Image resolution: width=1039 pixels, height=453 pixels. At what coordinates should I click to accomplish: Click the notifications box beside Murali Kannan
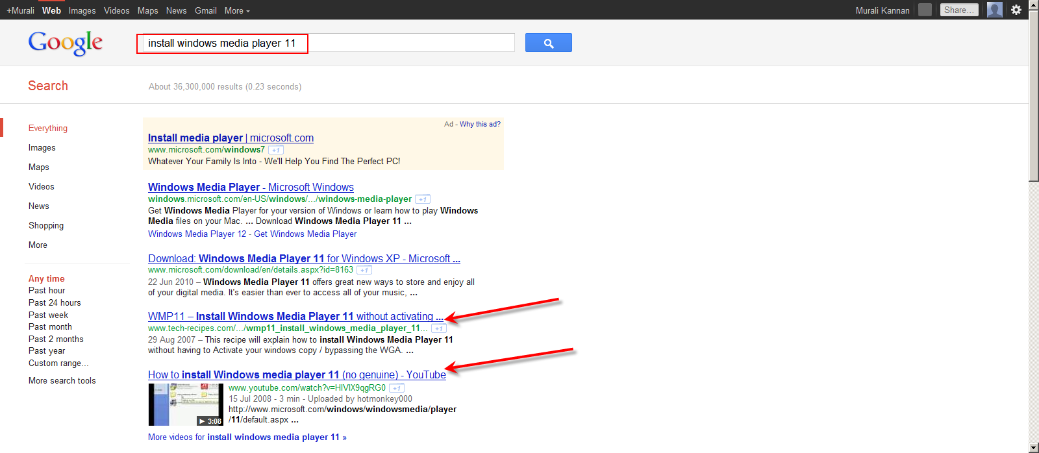(x=925, y=10)
